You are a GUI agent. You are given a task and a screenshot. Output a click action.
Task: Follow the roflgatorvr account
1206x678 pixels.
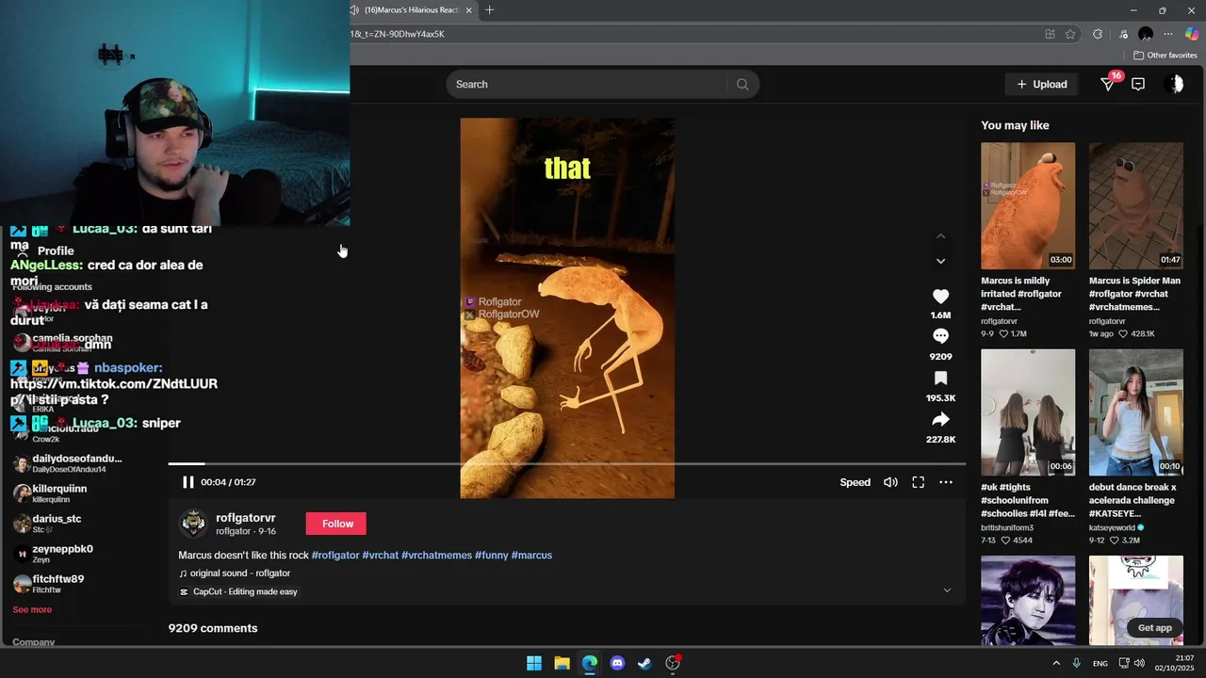(336, 524)
